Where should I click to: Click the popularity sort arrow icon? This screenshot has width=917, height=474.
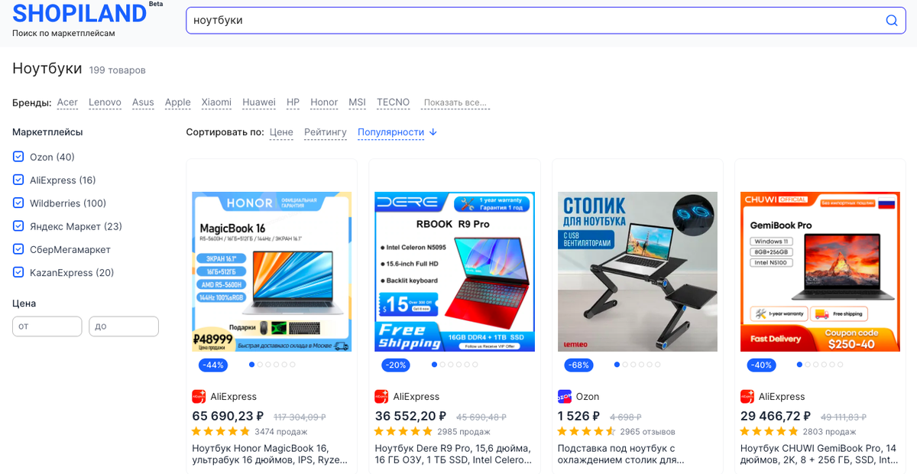[x=433, y=132]
